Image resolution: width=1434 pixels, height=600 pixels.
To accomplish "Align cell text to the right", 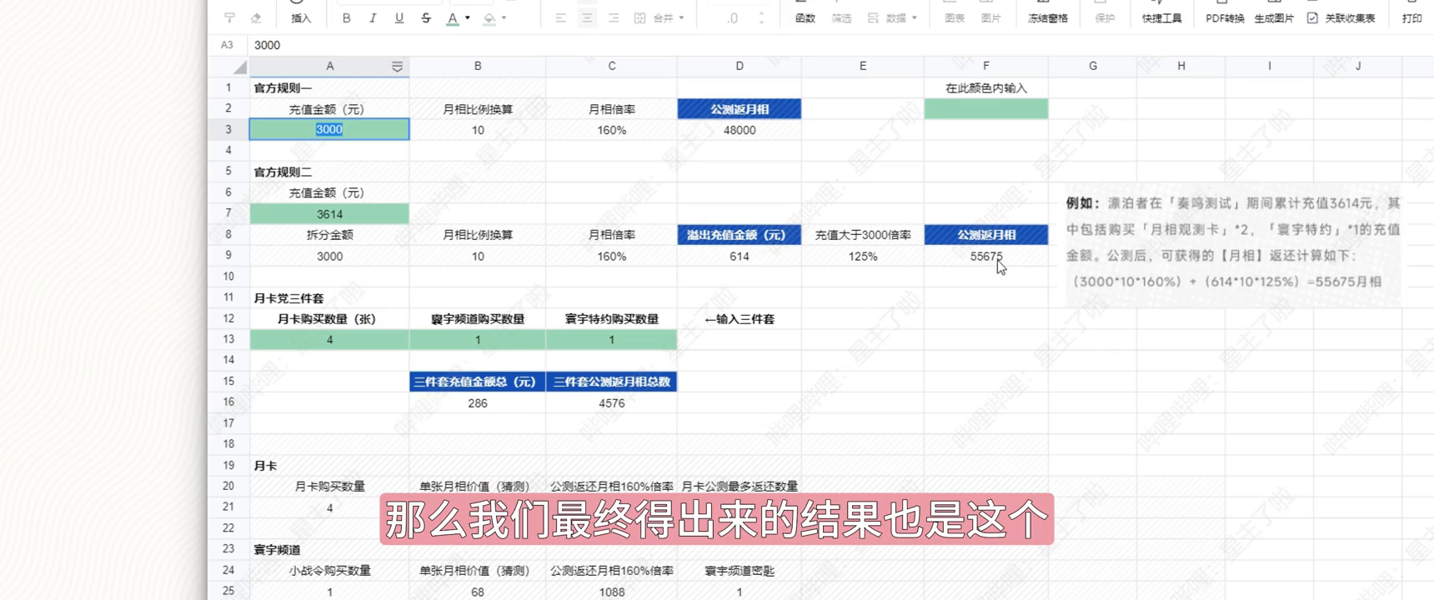I will pos(614,17).
